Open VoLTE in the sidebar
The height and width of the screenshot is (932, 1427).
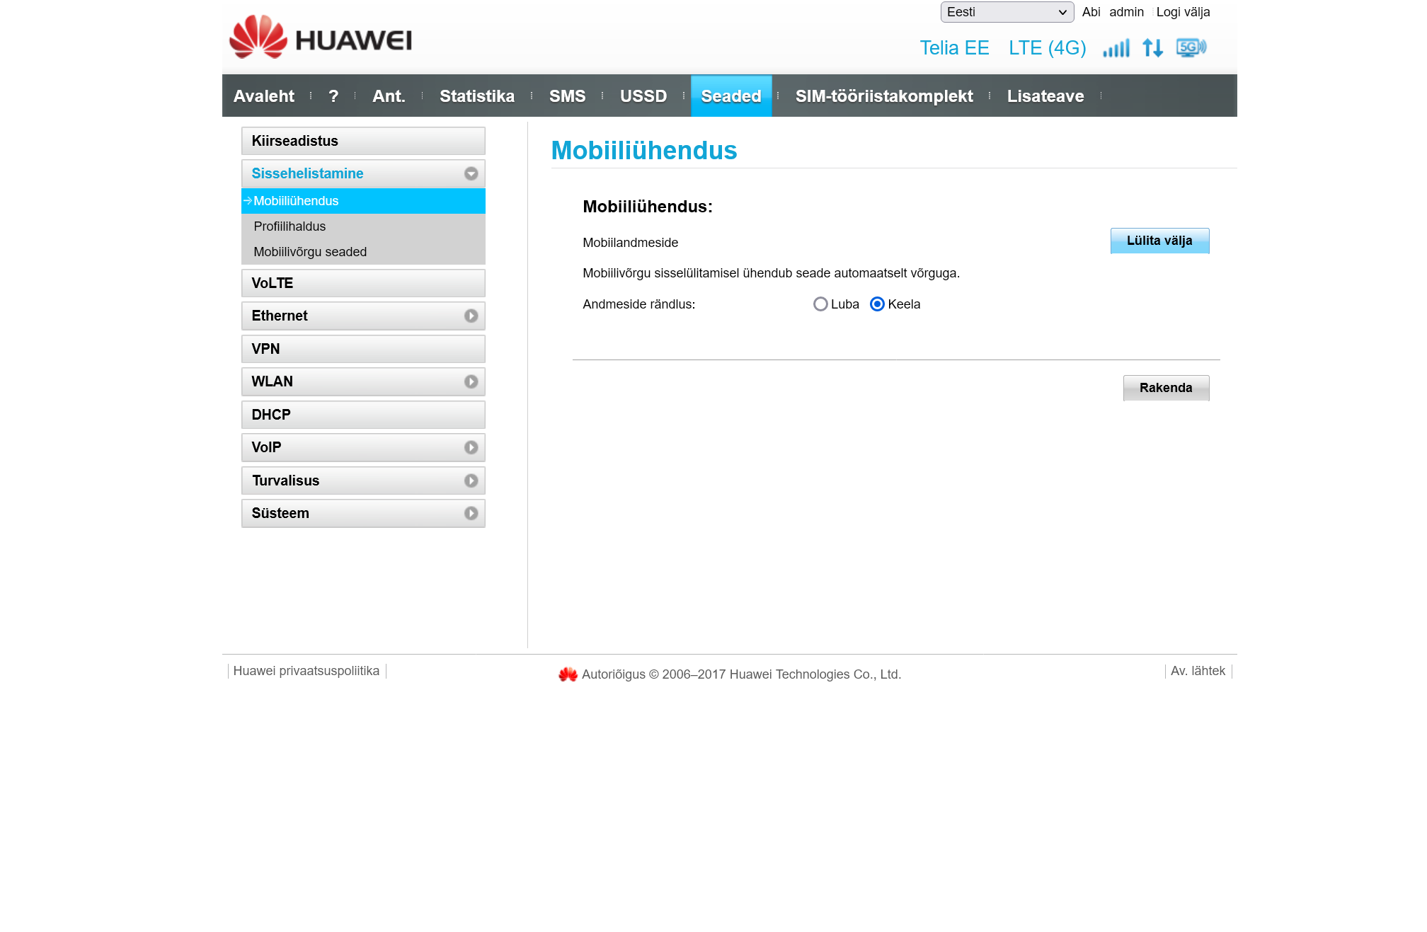363,283
